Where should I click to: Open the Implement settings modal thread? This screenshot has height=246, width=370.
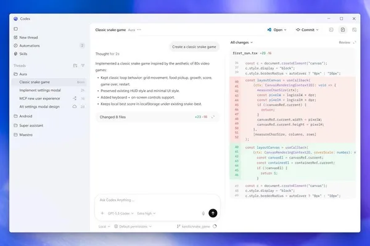[x=49, y=90]
